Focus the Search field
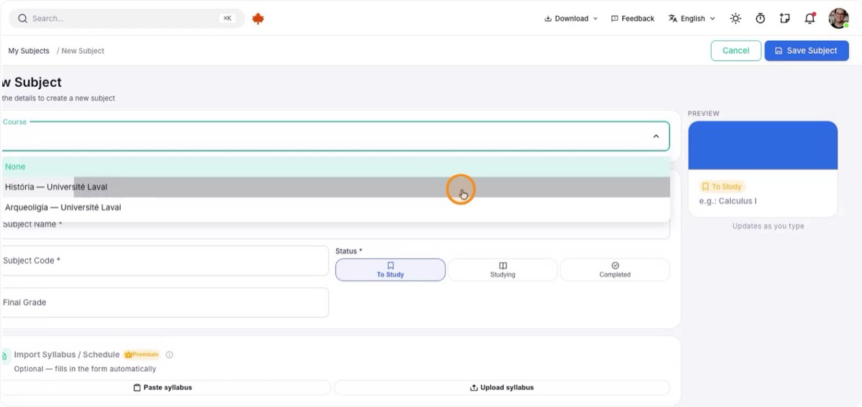The height and width of the screenshot is (407, 862). click(x=126, y=19)
